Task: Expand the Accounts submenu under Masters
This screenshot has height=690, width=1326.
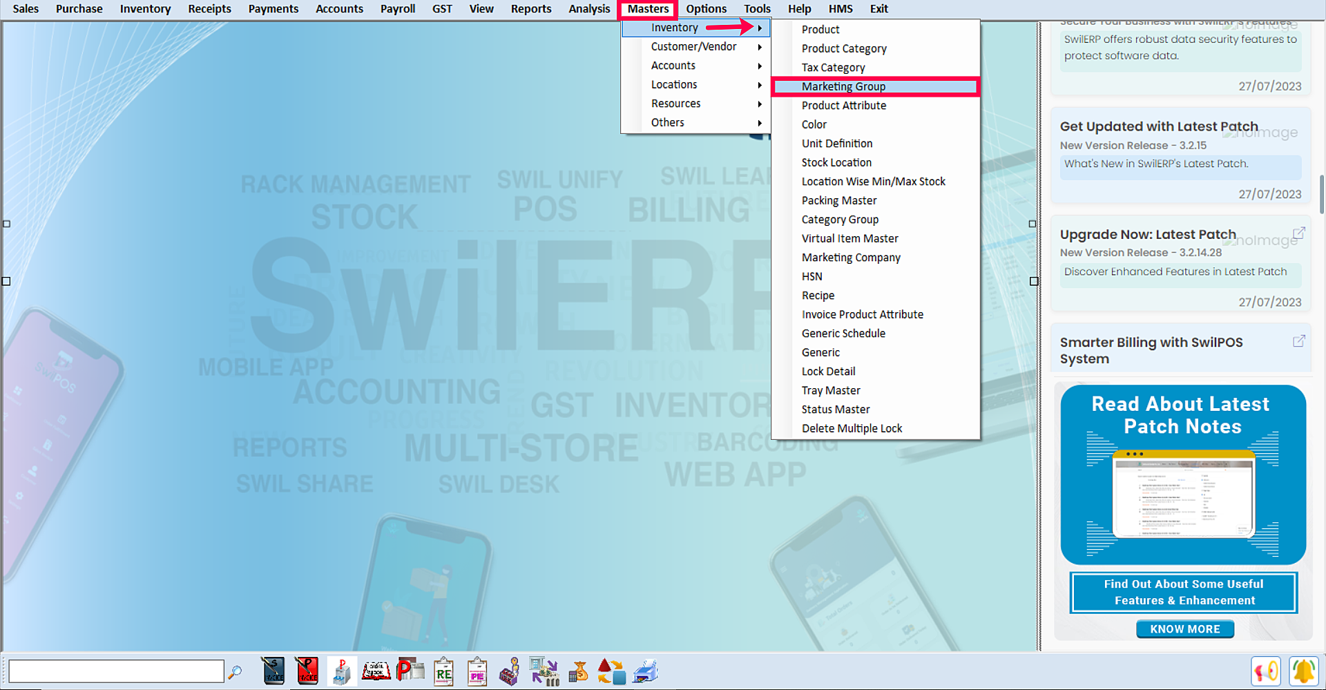Action: point(696,66)
